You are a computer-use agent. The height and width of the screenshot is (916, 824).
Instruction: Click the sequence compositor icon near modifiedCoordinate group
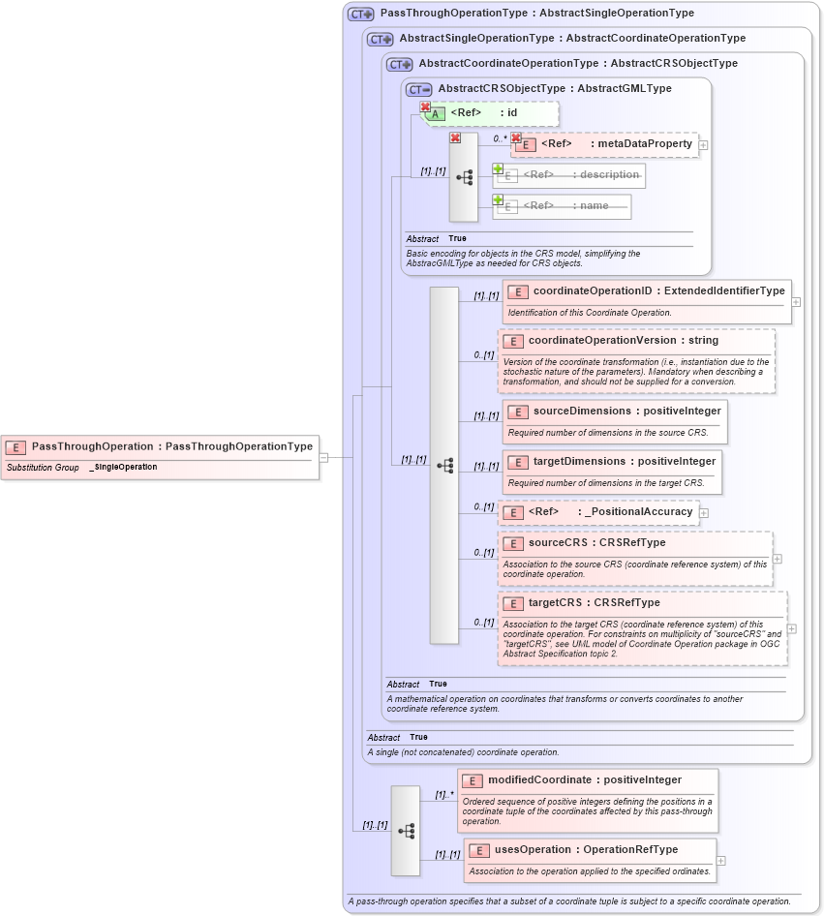407,830
